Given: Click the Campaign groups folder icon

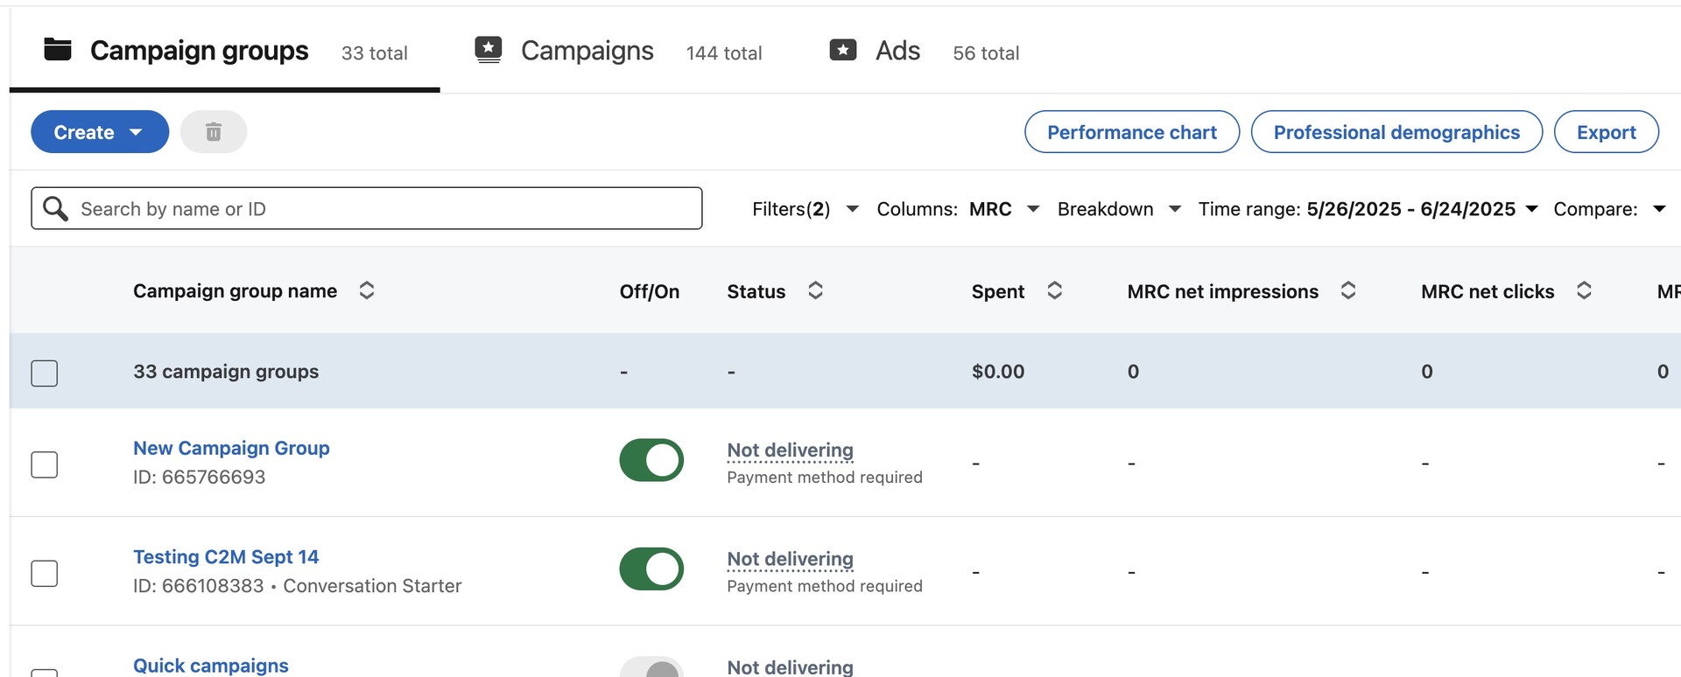Looking at the screenshot, I should click(x=58, y=50).
